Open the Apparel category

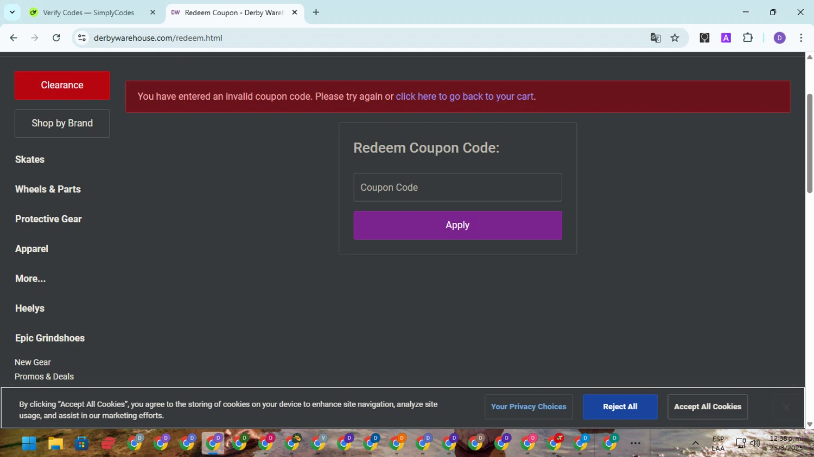pyautogui.click(x=31, y=249)
